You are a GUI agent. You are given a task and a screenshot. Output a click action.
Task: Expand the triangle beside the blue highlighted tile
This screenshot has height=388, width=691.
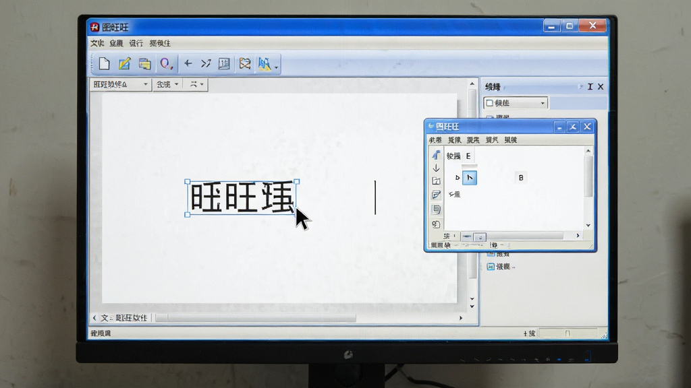click(x=458, y=178)
